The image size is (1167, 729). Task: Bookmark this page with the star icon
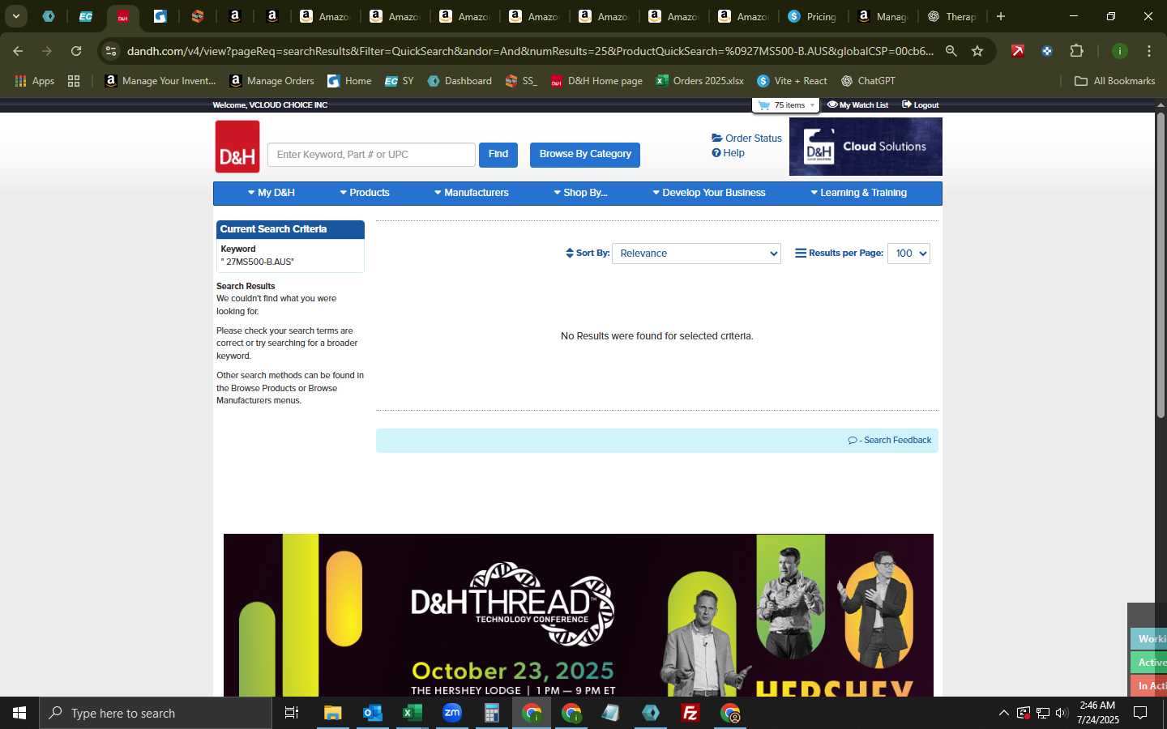[977, 51]
